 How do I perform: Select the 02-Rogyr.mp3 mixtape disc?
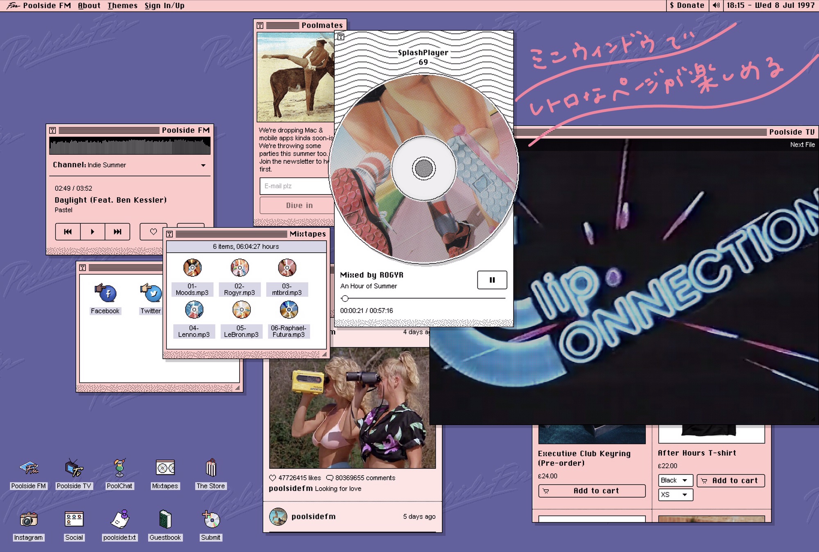click(240, 268)
